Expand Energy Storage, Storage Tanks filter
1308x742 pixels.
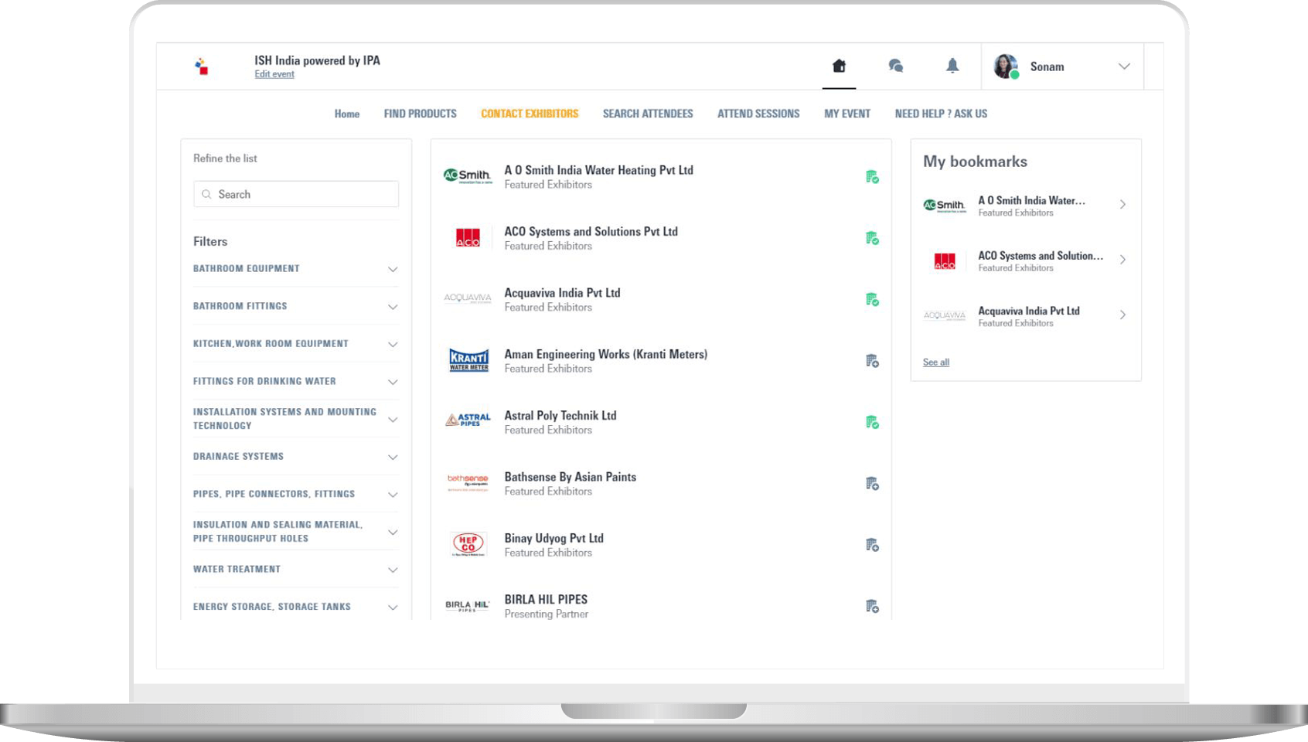click(x=393, y=608)
